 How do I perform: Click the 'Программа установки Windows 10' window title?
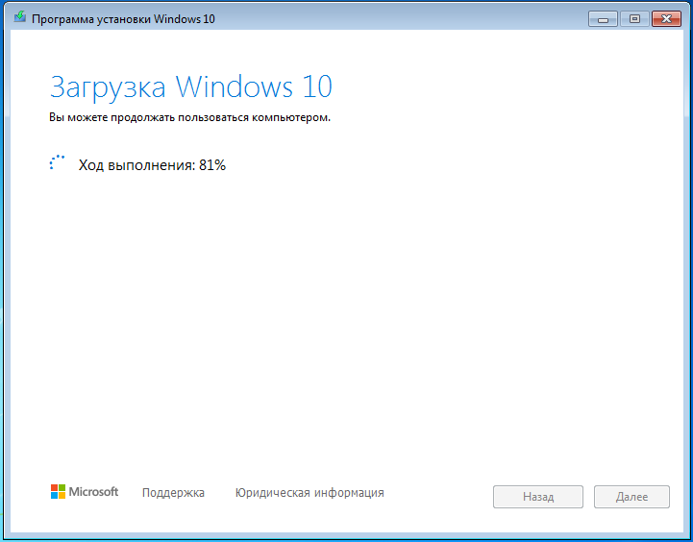click(x=123, y=19)
